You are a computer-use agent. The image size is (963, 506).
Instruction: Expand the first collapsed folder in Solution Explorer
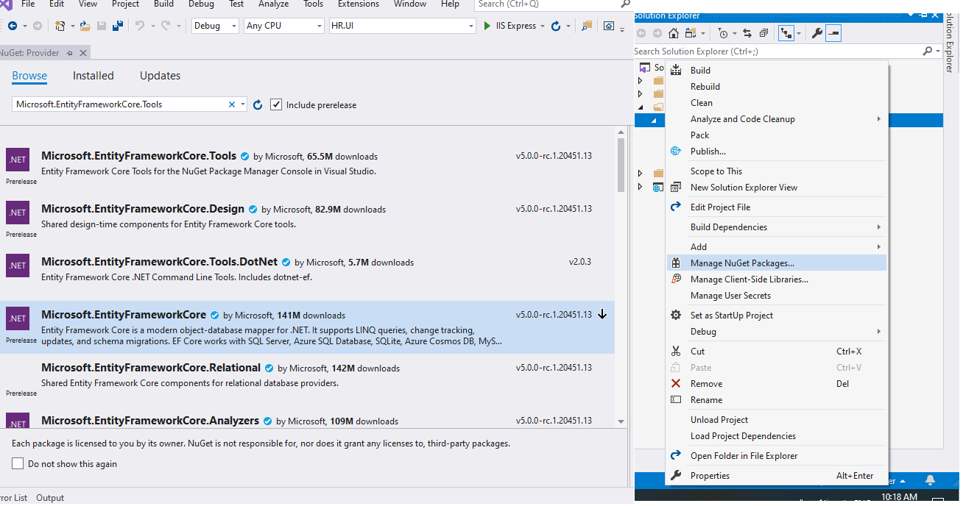[640, 81]
